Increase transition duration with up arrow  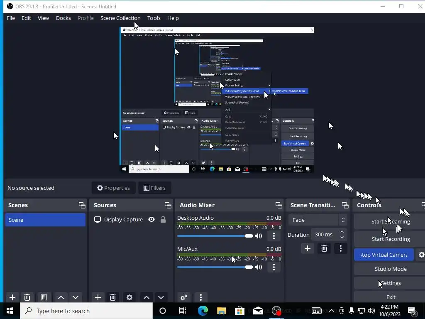342,232
